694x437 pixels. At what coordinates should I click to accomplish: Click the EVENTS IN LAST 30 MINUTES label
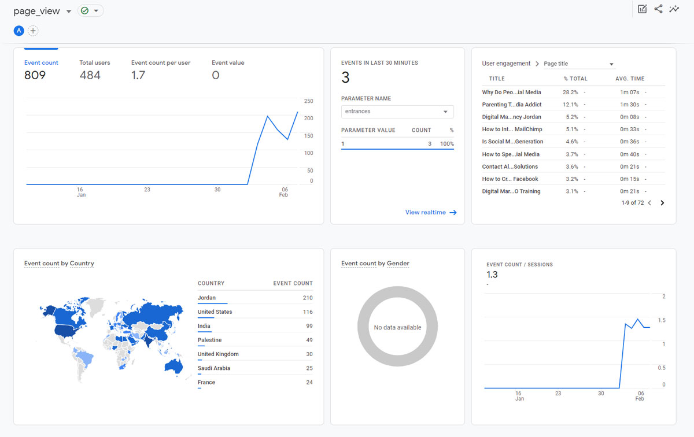pos(379,62)
